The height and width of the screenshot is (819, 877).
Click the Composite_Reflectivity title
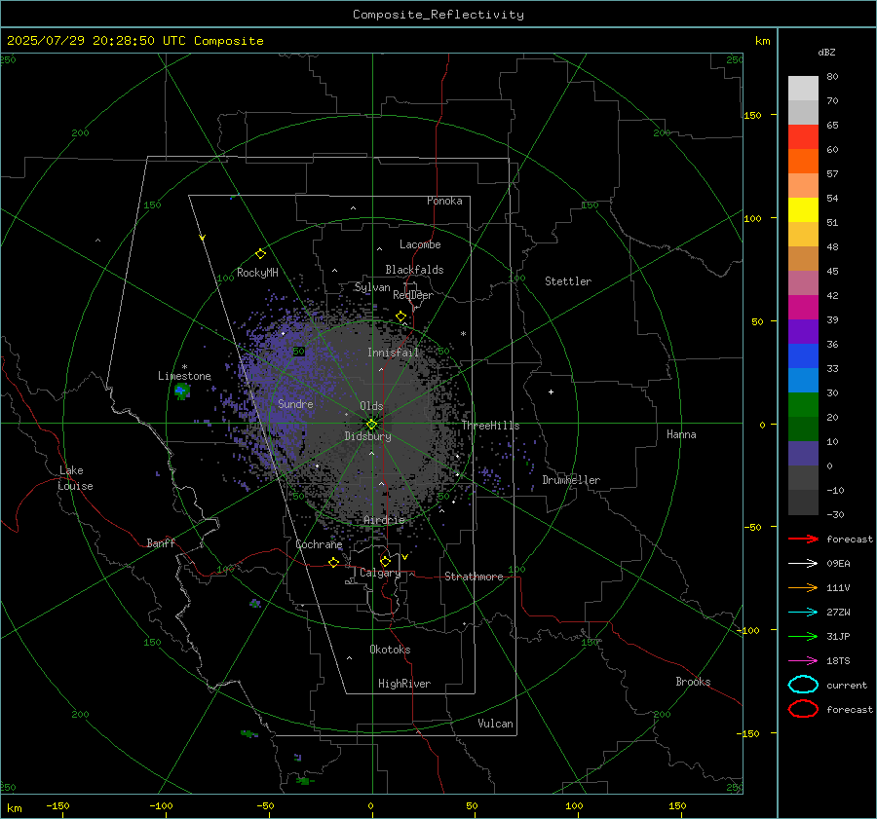coord(438,15)
